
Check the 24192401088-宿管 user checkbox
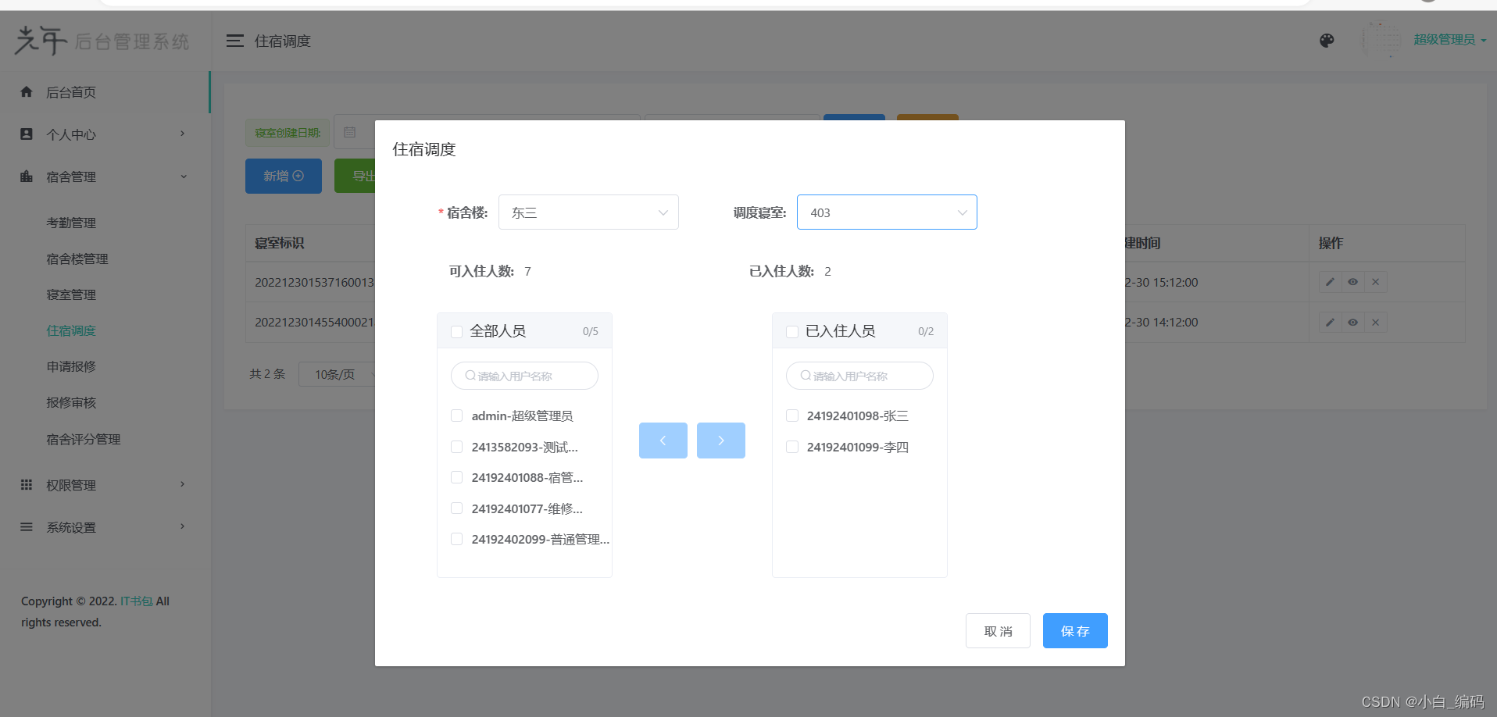coord(456,477)
